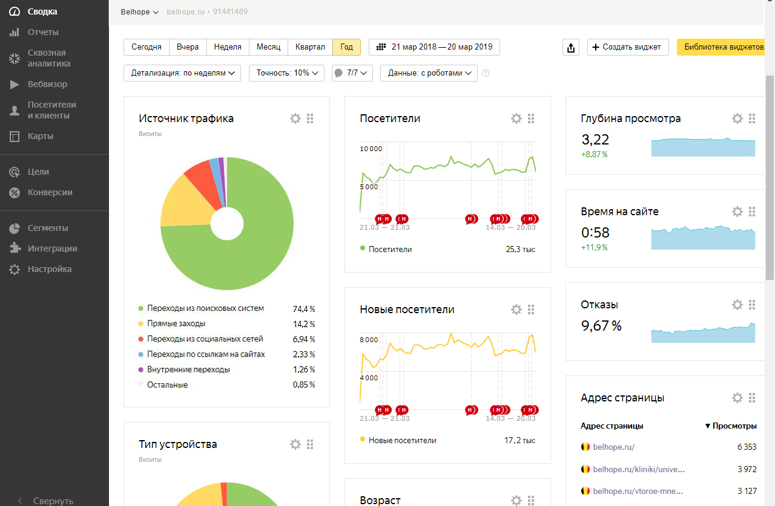Select the Неделя period

point(228,47)
